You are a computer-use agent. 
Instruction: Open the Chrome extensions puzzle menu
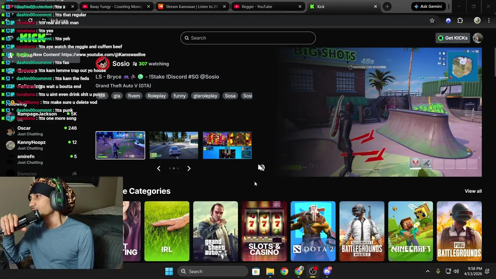(460, 21)
